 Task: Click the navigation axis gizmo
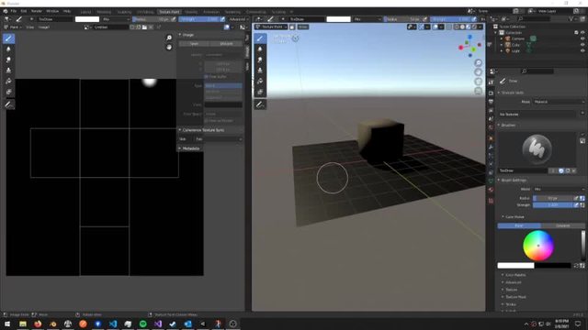point(469,46)
